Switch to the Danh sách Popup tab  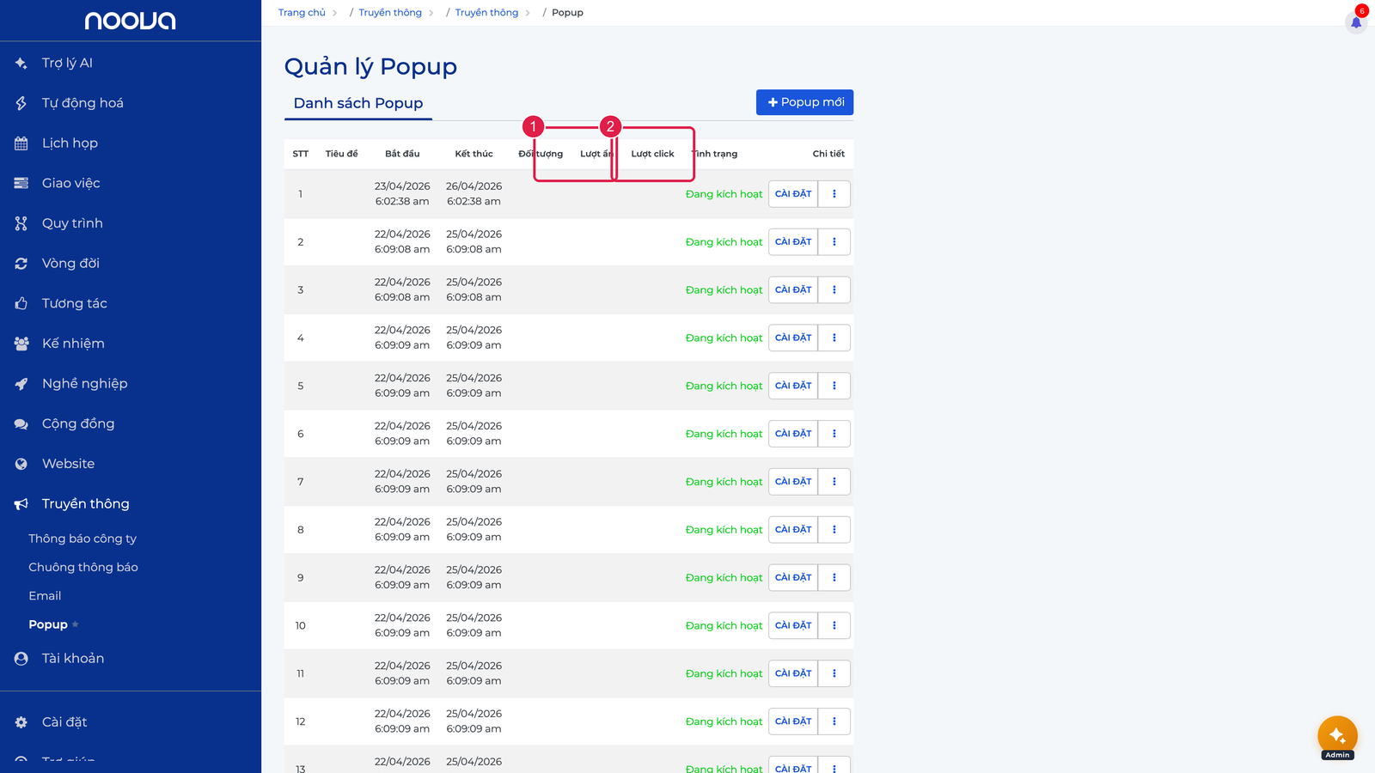click(358, 103)
